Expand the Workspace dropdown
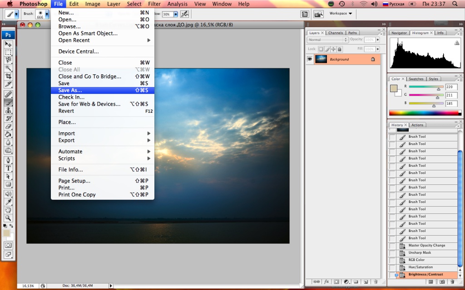465x290 pixels. click(x=341, y=14)
